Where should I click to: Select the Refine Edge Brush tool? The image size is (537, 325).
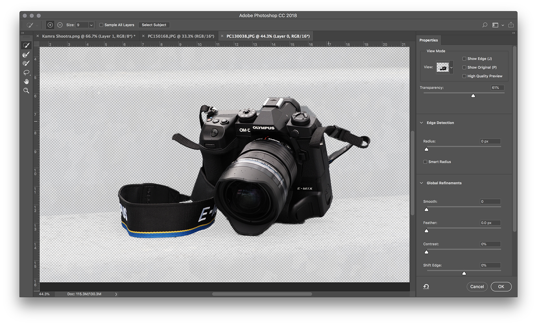26,54
